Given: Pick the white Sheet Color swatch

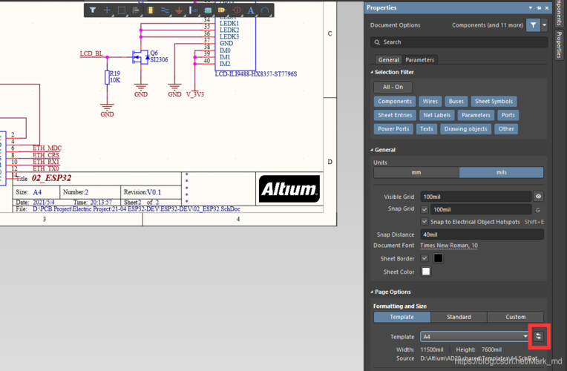Looking at the screenshot, I should [426, 272].
